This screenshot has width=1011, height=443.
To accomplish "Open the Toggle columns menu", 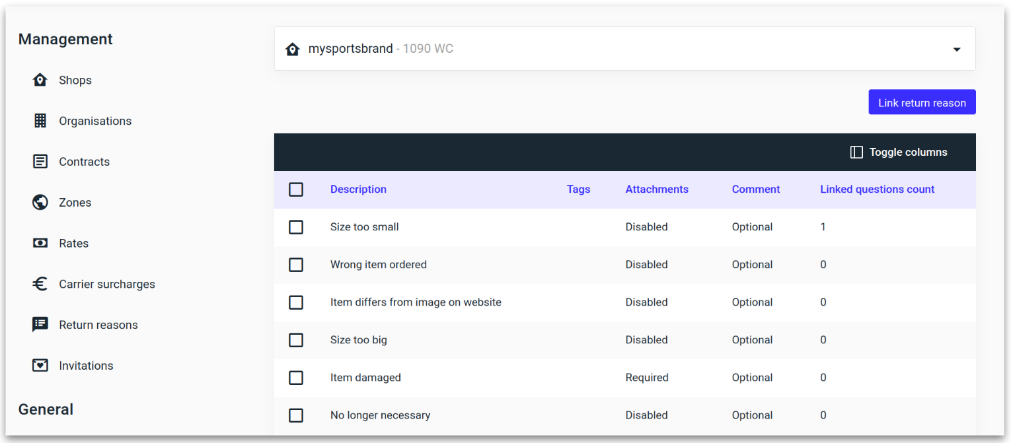I will coord(899,153).
